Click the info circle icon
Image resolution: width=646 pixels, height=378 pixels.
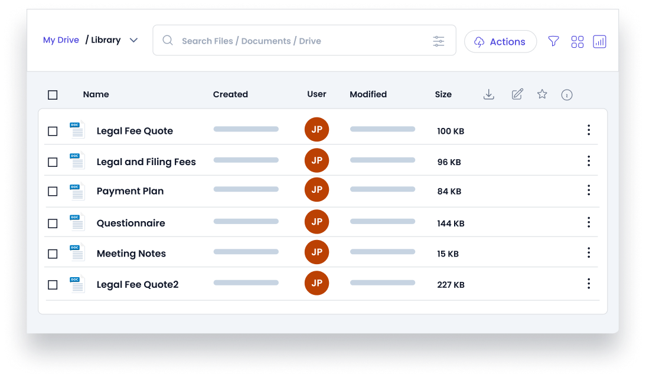pos(567,95)
